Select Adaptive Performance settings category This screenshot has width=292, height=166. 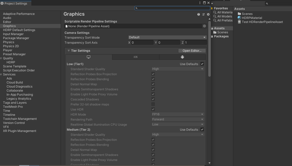point(19,14)
